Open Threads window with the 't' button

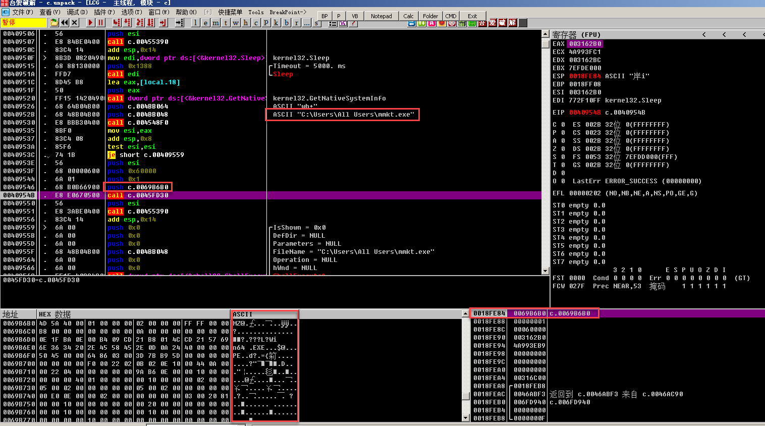click(x=226, y=23)
